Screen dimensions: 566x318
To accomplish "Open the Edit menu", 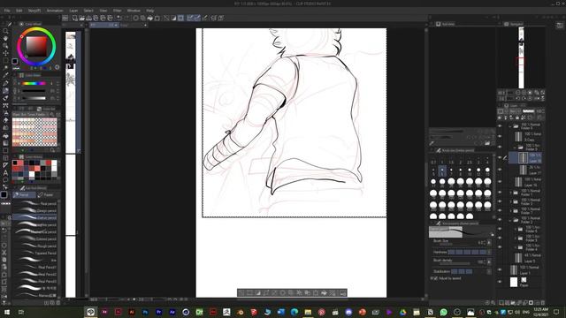I will pos(19,11).
